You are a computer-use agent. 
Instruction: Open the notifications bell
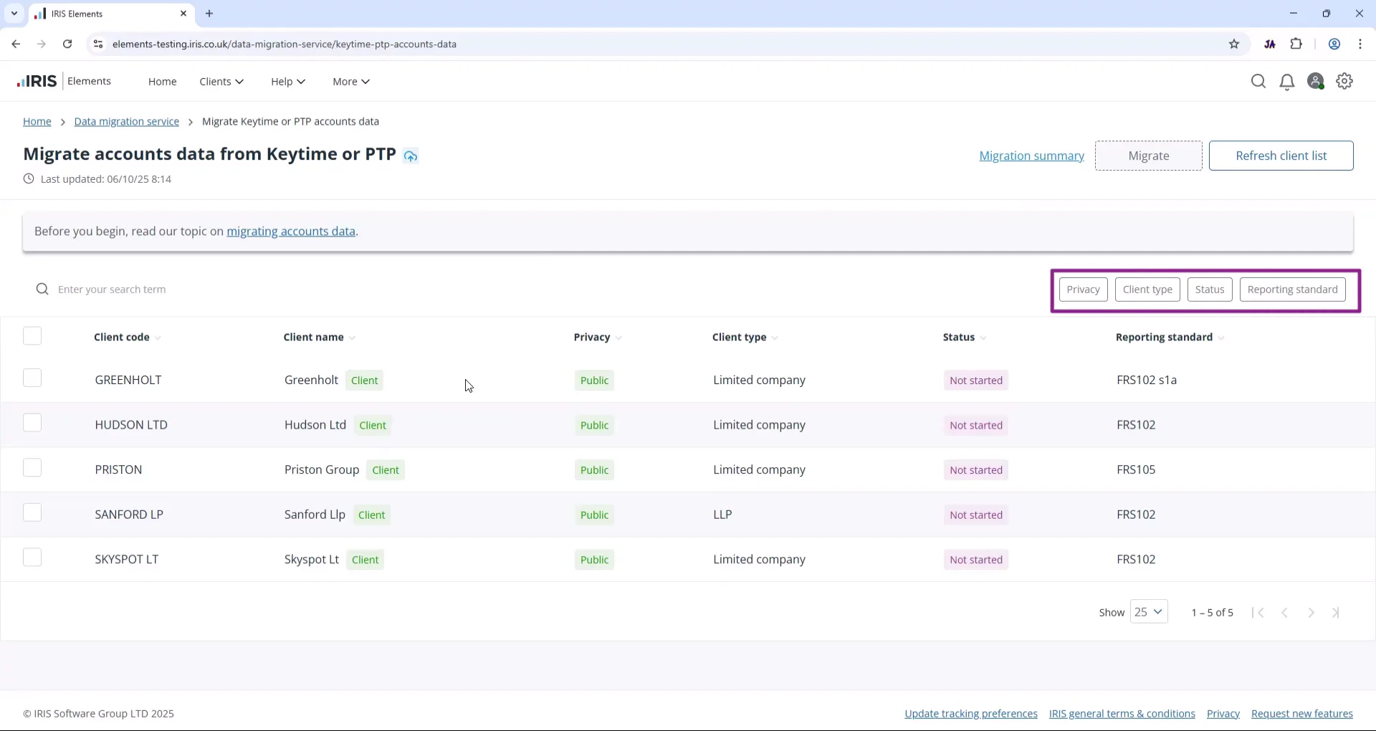tap(1287, 82)
